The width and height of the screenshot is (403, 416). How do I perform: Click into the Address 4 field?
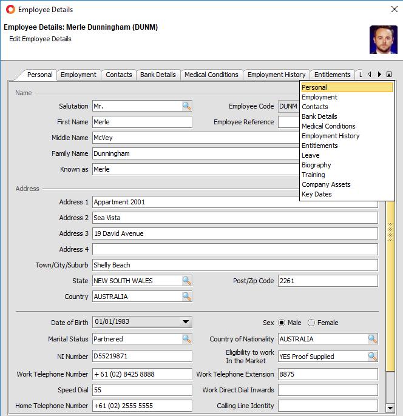pos(235,249)
